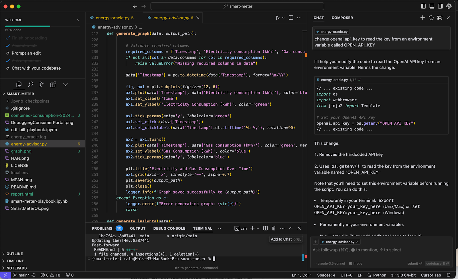Image resolution: width=458 pixels, height=279 pixels.
Task: Switch to the COMPOSER tab
Action: pyautogui.click(x=342, y=18)
